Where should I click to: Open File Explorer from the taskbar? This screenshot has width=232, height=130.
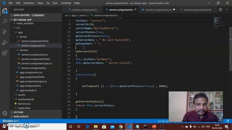96,127
